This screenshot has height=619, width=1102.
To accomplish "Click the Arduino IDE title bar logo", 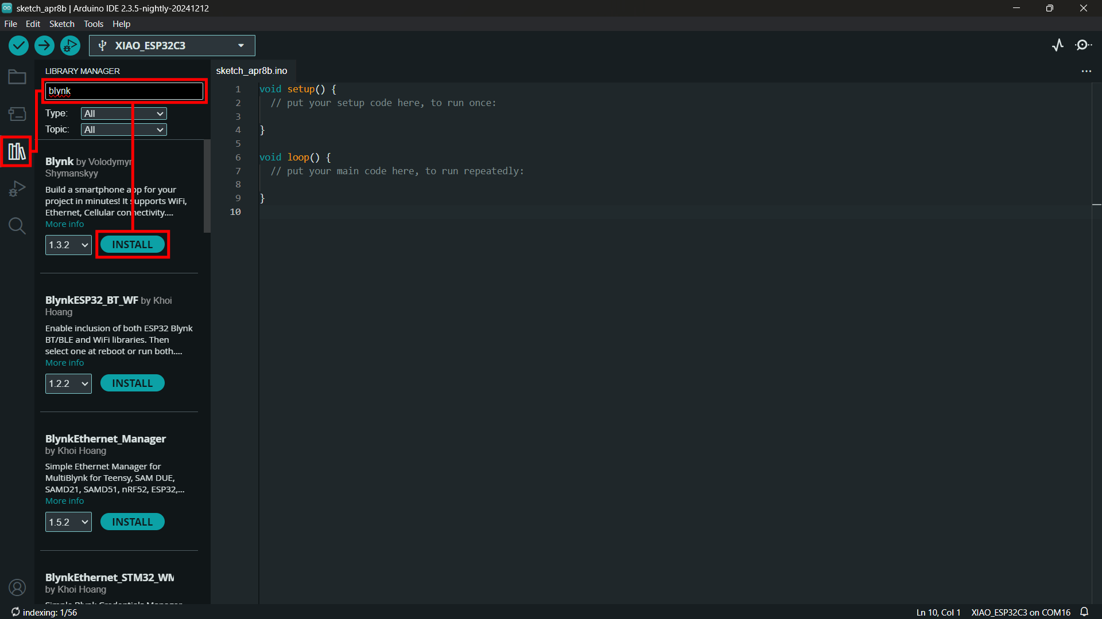I will tap(7, 8).
